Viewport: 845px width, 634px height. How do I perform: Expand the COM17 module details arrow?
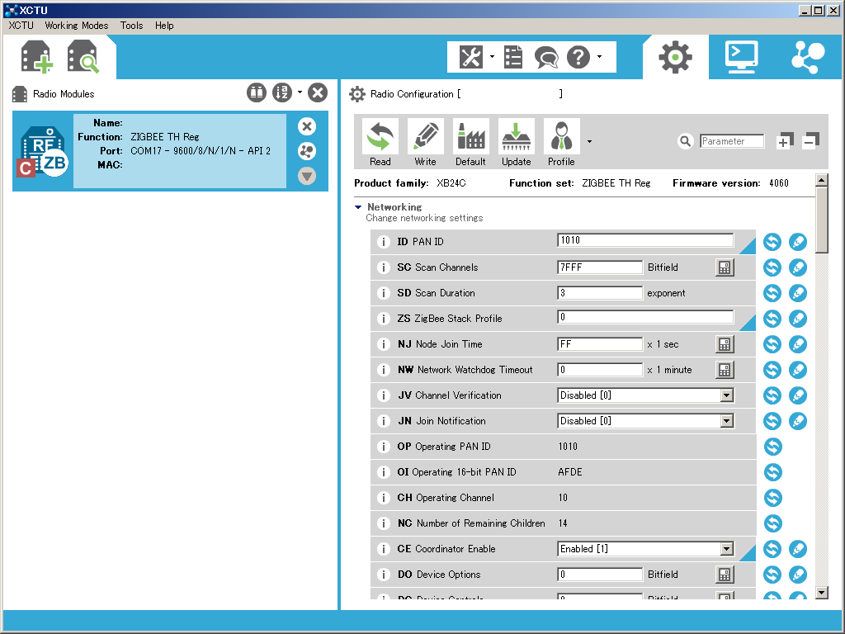307,176
